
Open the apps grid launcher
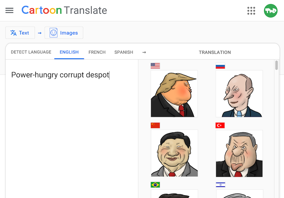point(251,11)
